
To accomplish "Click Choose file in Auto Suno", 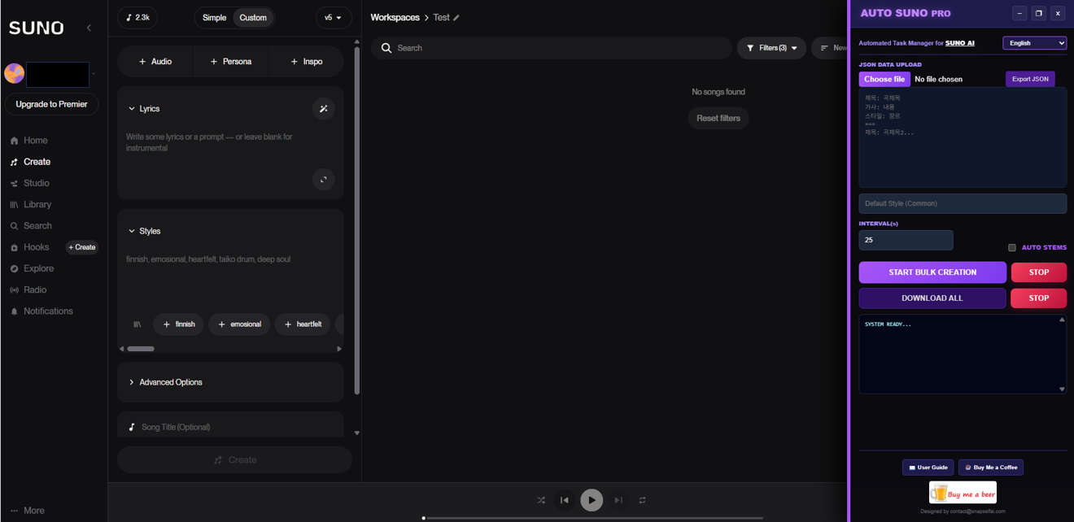I will 884,79.
